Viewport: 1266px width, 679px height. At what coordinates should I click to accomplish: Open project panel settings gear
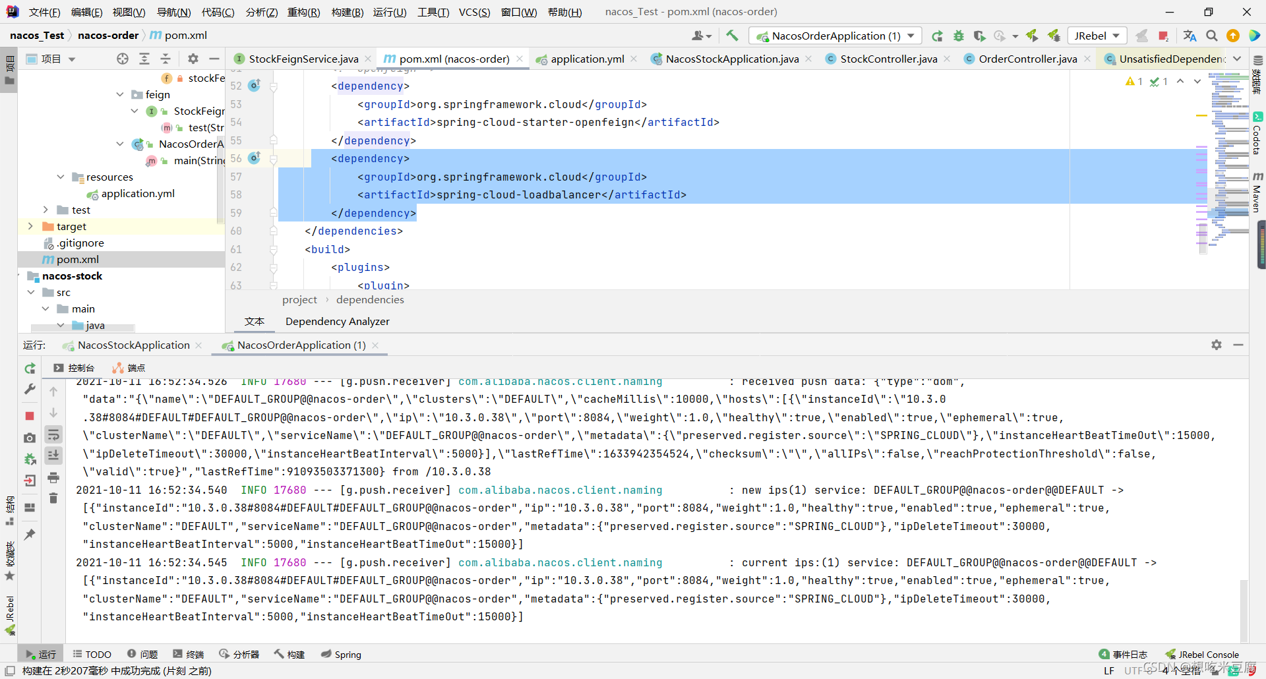[193, 59]
